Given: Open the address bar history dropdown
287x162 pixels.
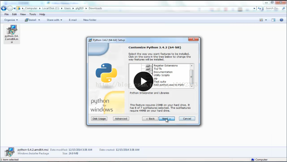Looking at the screenshot, I should [x=254, y=8].
